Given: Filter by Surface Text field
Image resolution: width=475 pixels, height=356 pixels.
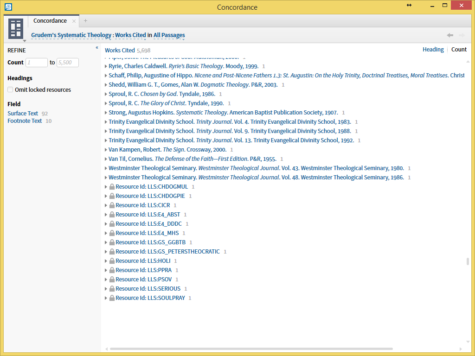Looking at the screenshot, I should (23, 113).
